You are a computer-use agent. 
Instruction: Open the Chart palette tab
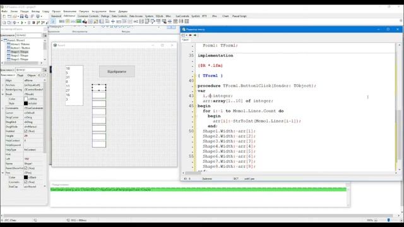coord(225,16)
